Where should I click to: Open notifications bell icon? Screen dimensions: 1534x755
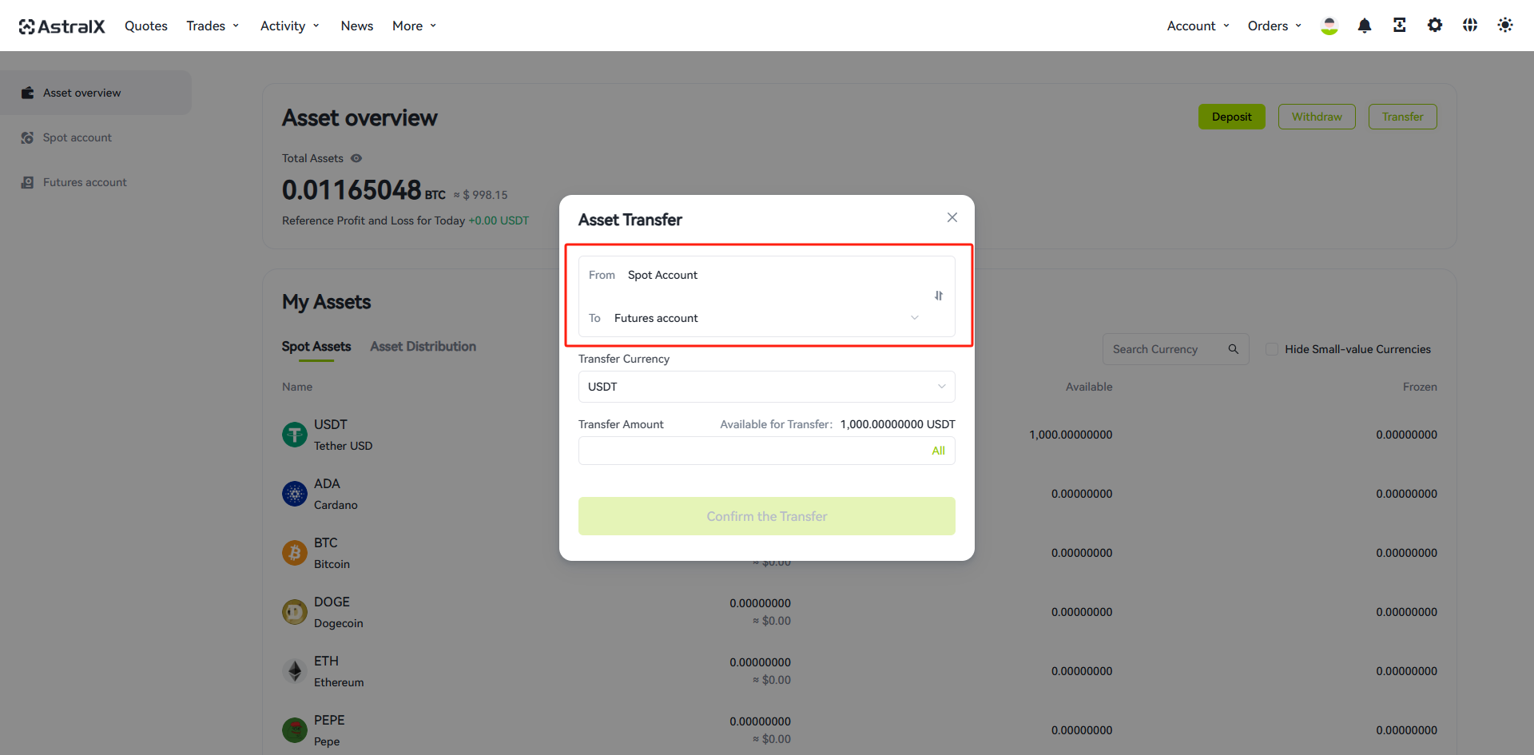(x=1365, y=26)
